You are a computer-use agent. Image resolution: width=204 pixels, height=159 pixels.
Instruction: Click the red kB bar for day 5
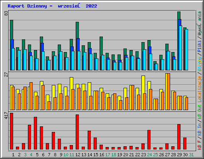click(x=35, y=133)
